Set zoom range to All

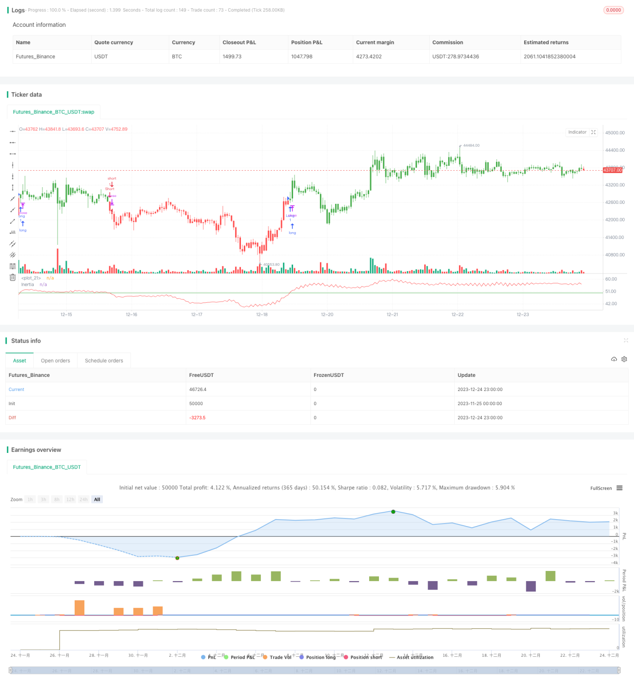(97, 499)
